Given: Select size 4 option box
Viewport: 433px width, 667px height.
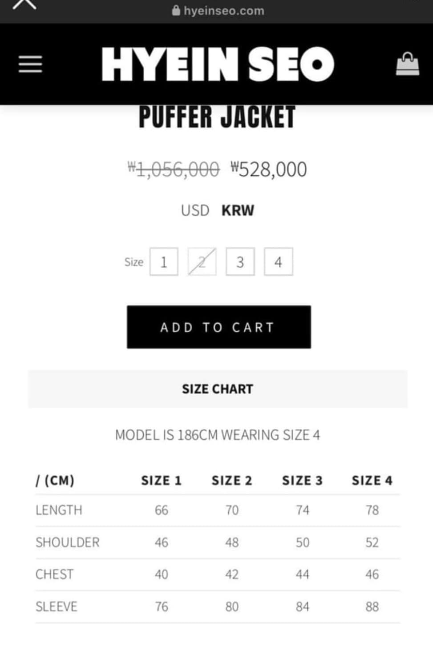Looking at the screenshot, I should pos(278,262).
